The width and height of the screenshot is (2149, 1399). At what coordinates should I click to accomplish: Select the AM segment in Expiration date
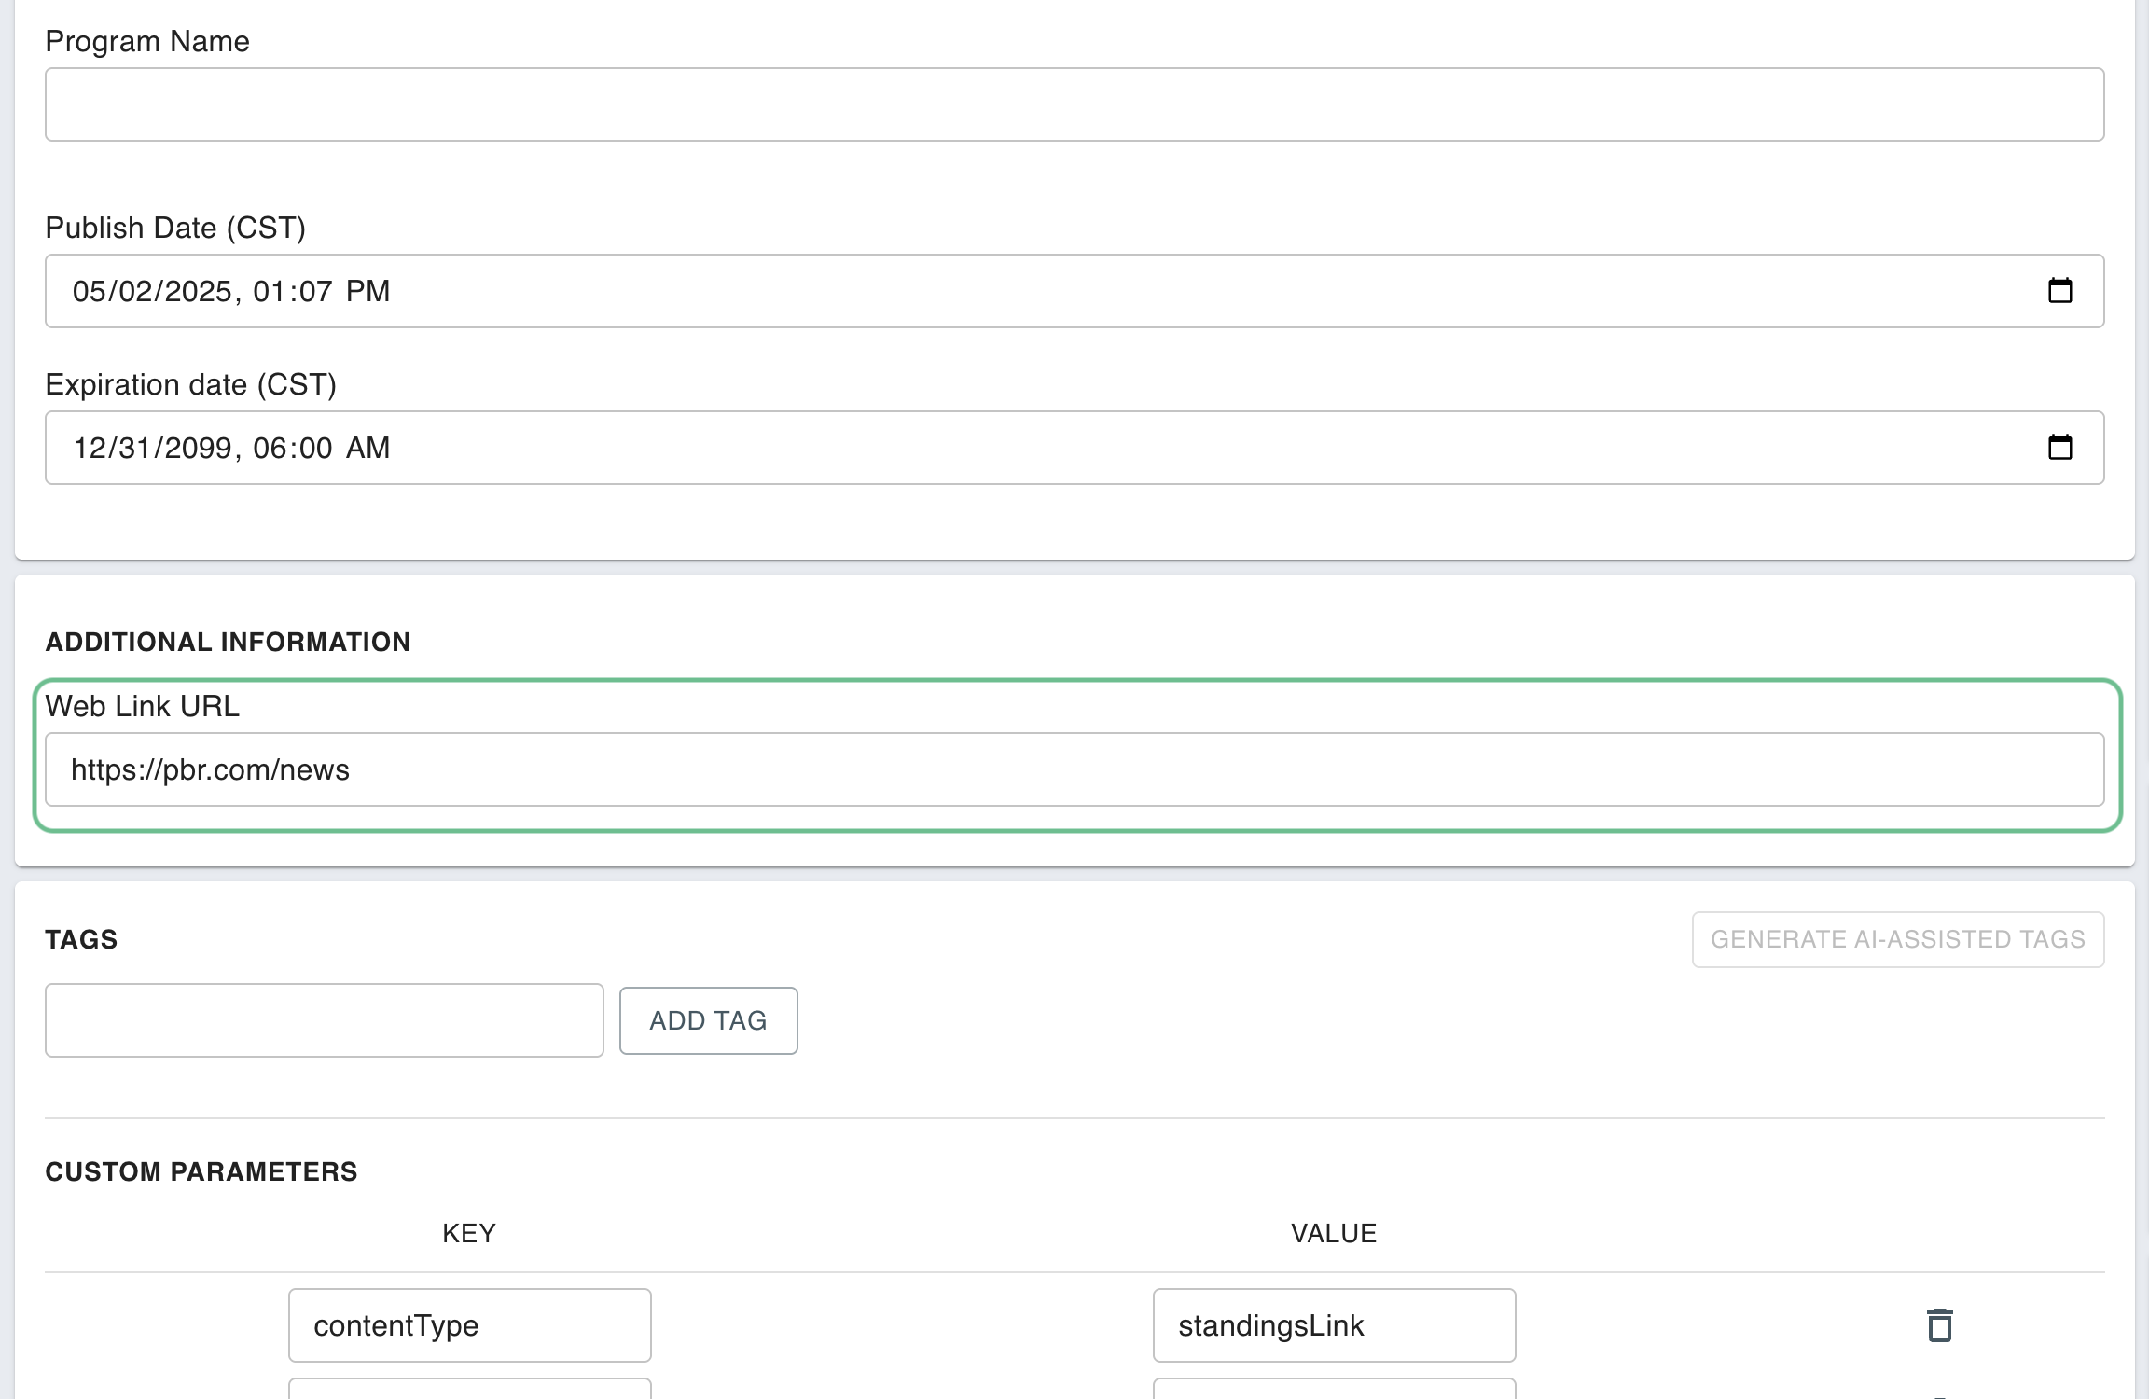click(x=367, y=448)
